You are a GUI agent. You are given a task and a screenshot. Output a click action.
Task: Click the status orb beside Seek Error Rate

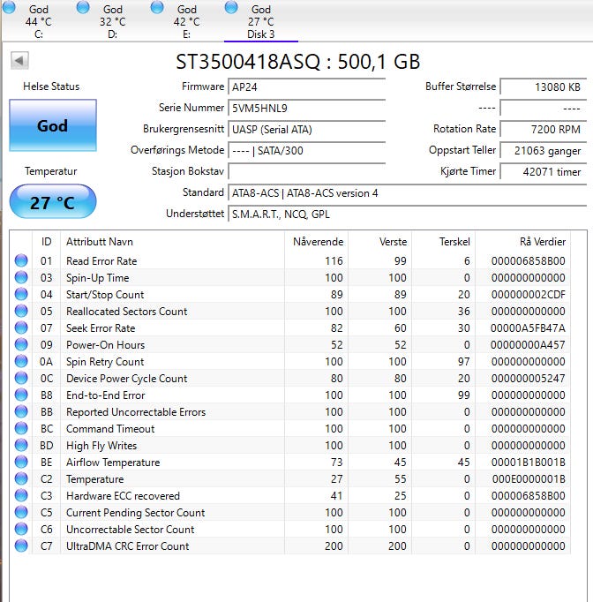pyautogui.click(x=21, y=328)
